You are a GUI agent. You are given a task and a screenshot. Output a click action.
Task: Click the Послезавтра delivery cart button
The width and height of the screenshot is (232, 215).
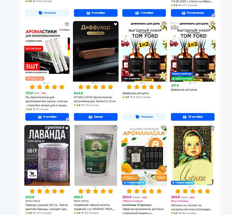[x=193, y=13]
